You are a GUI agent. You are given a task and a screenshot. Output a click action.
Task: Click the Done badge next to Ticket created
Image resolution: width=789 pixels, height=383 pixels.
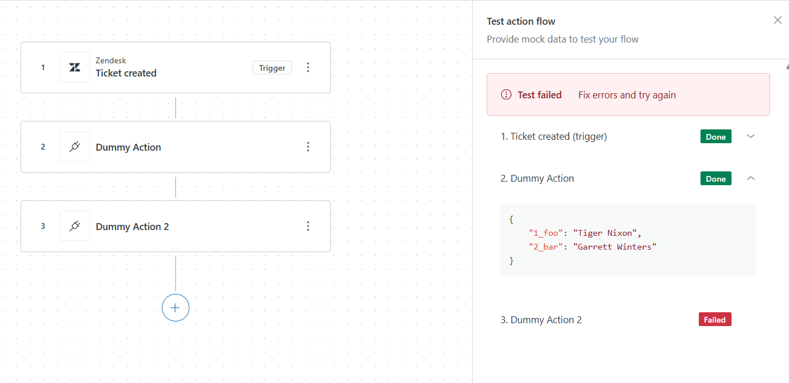(x=715, y=137)
